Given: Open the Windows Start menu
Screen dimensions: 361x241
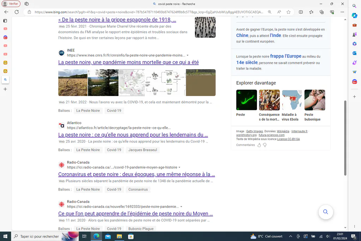Looking at the screenshot, I should [x=5, y=236].
